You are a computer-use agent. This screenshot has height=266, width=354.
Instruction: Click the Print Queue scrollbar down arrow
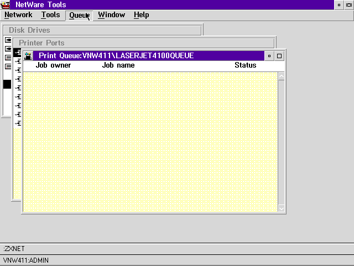282,208
